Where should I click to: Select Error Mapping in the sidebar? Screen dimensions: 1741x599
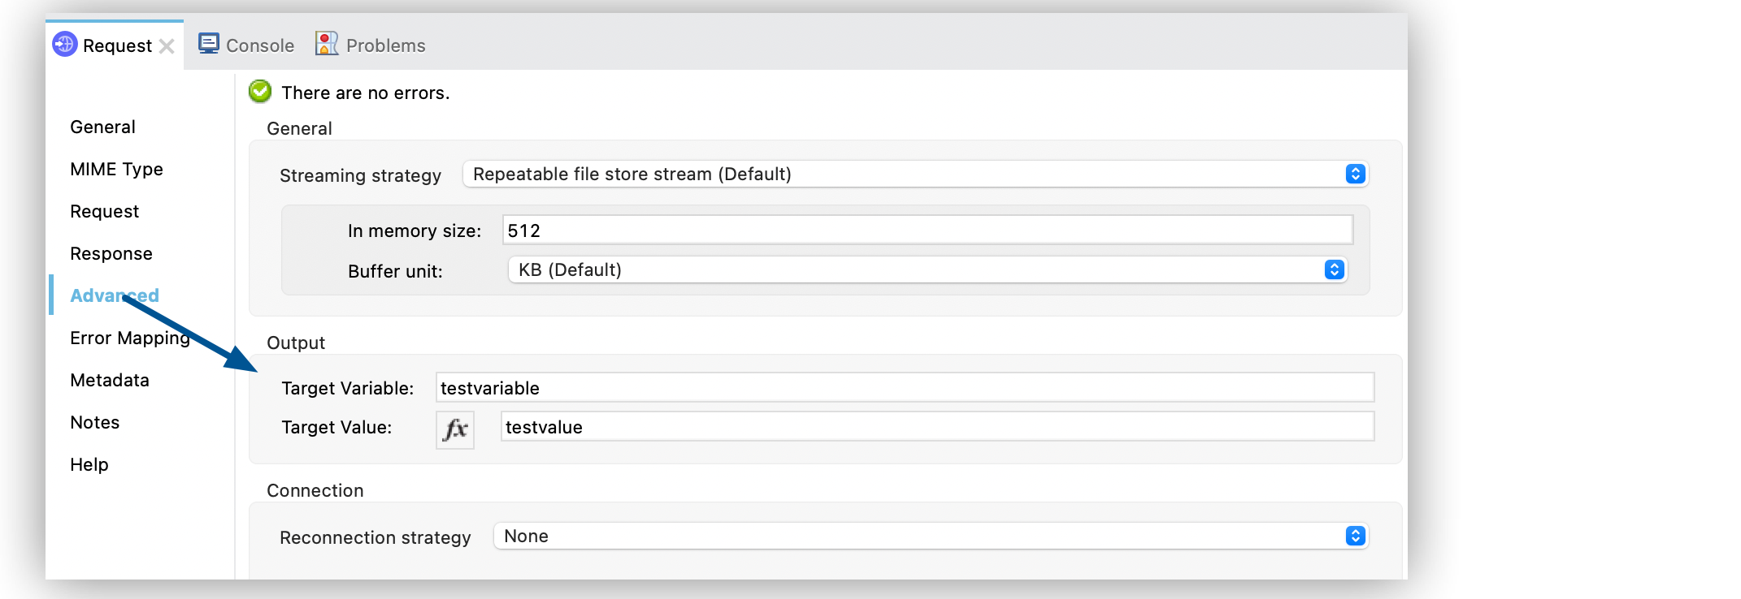click(x=130, y=338)
